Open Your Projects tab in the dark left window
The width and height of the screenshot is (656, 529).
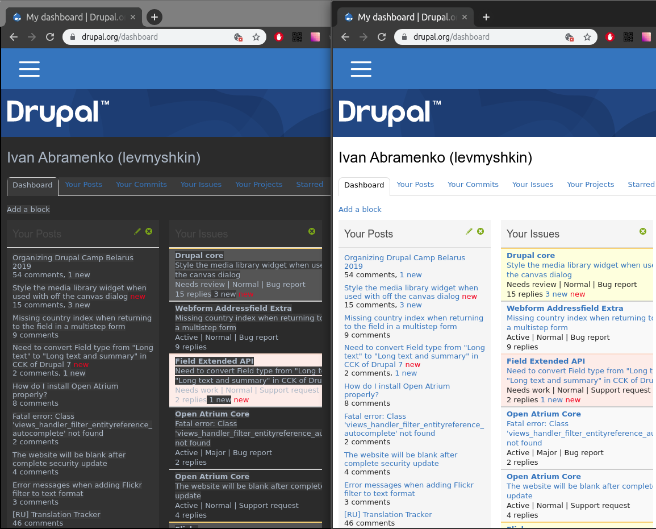point(258,185)
